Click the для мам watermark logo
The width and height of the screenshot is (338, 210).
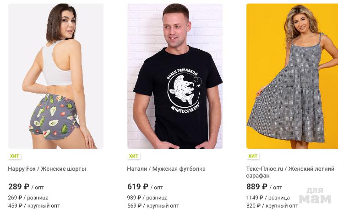point(315,195)
